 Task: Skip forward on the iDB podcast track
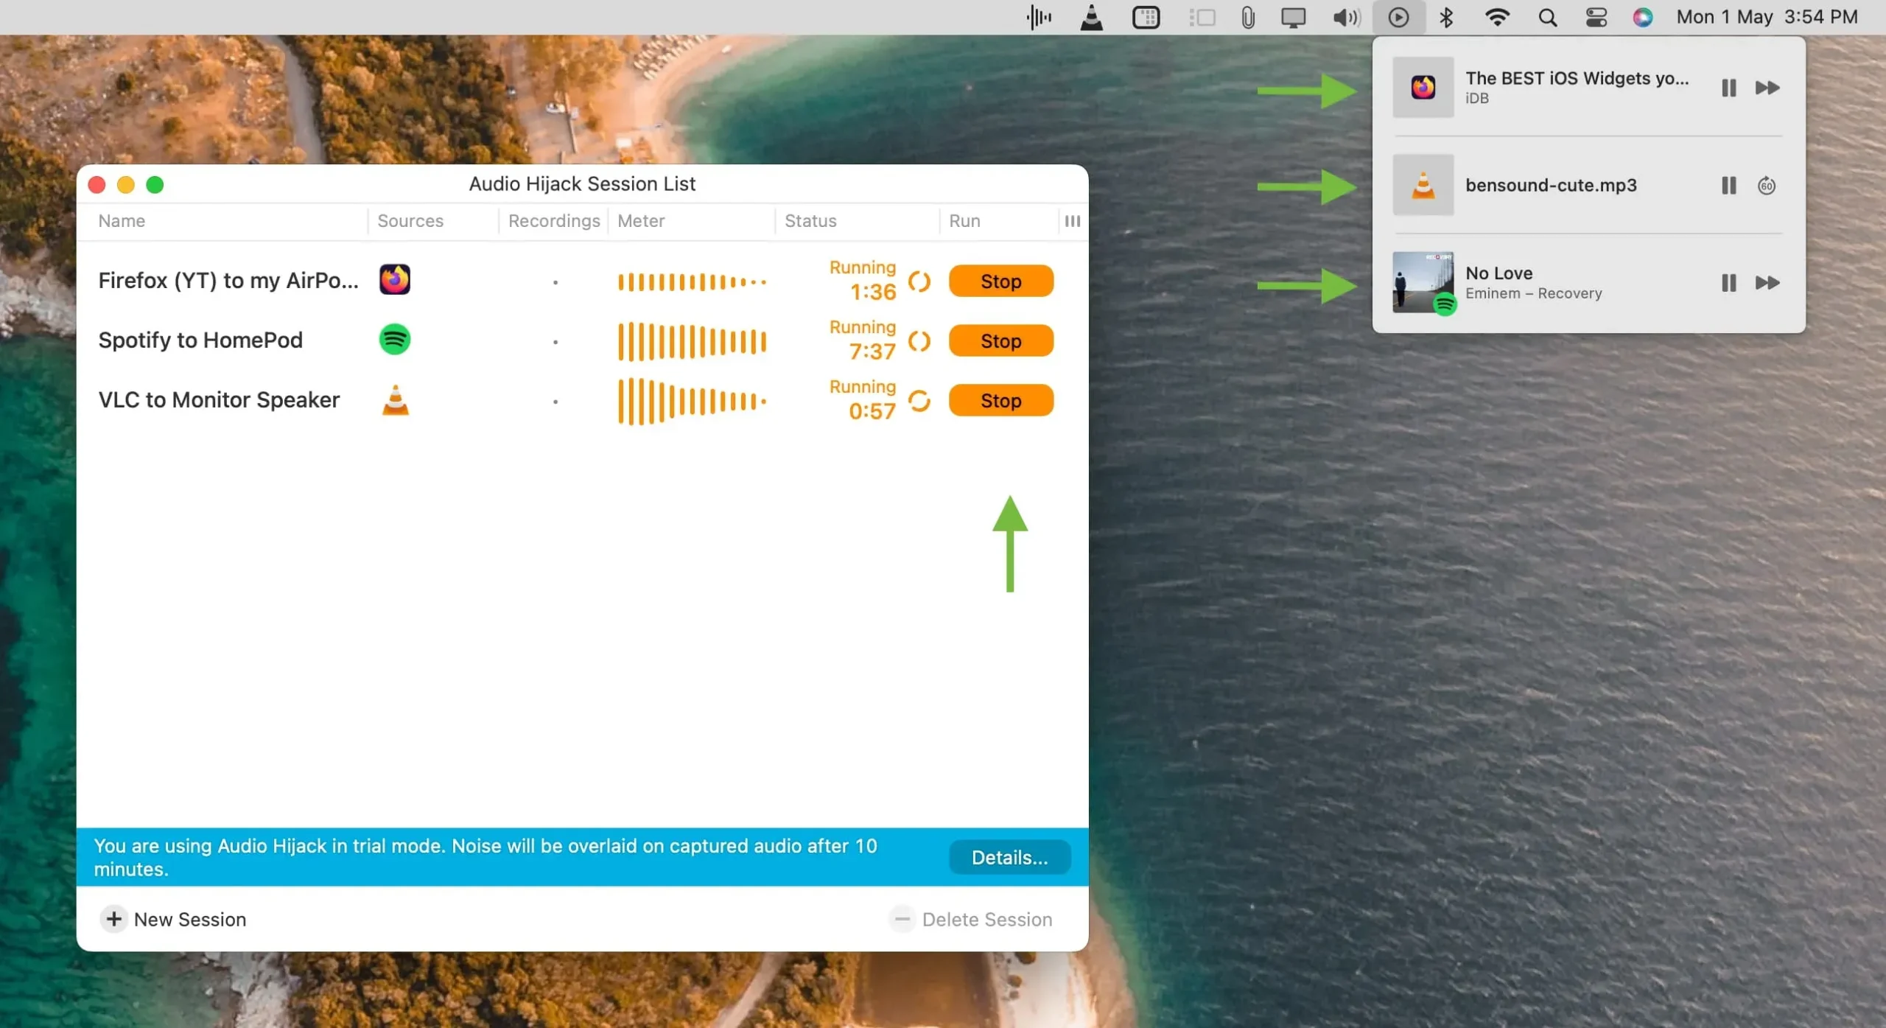point(1767,86)
